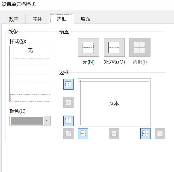Toggle the bottom border button

[x=68, y=121]
